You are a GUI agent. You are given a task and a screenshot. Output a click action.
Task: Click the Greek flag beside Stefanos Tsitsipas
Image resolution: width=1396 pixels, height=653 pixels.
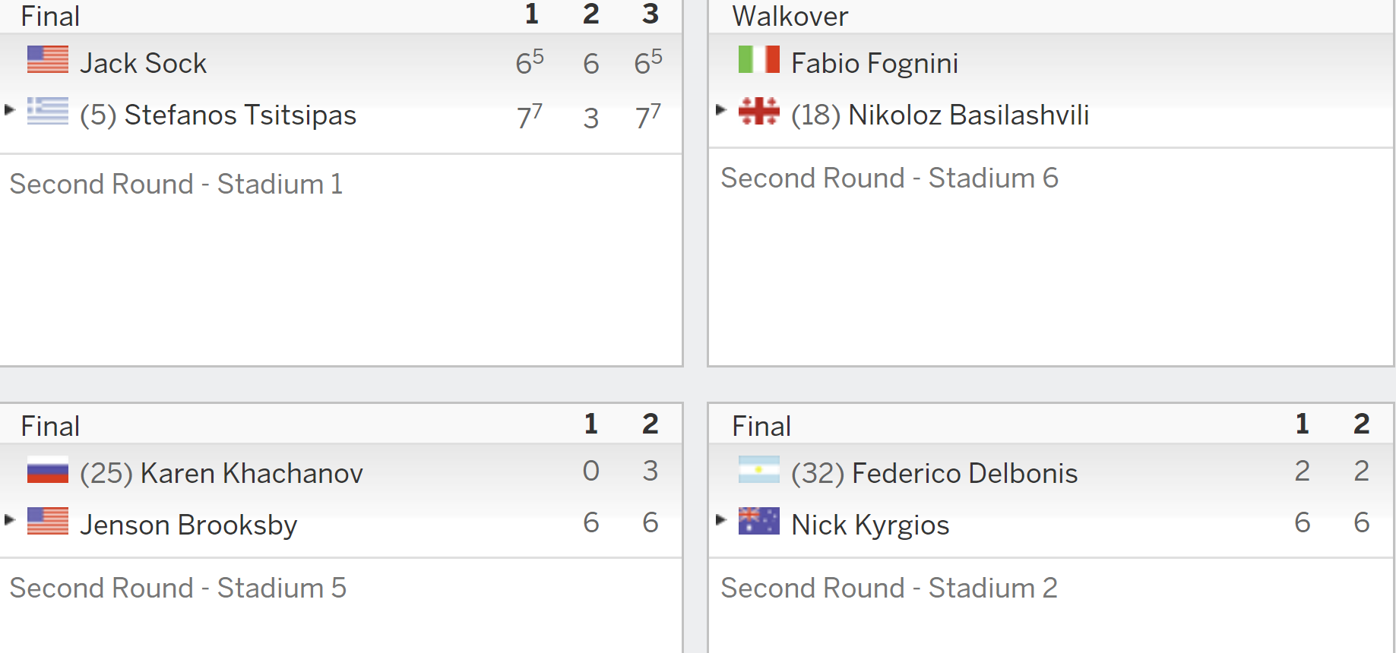(48, 111)
